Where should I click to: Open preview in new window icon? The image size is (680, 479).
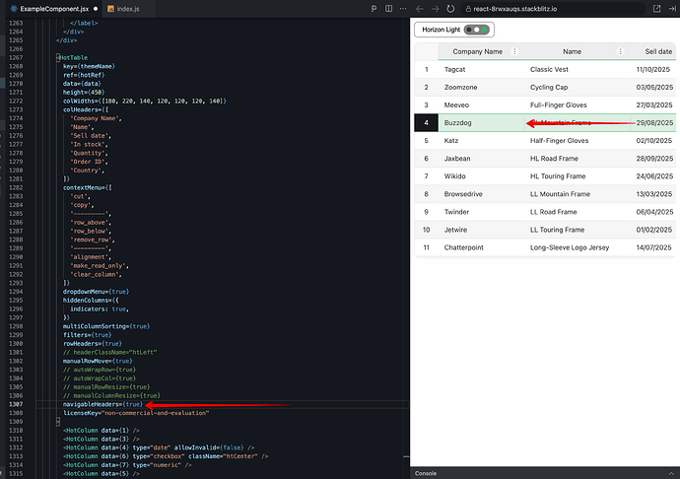[656, 9]
